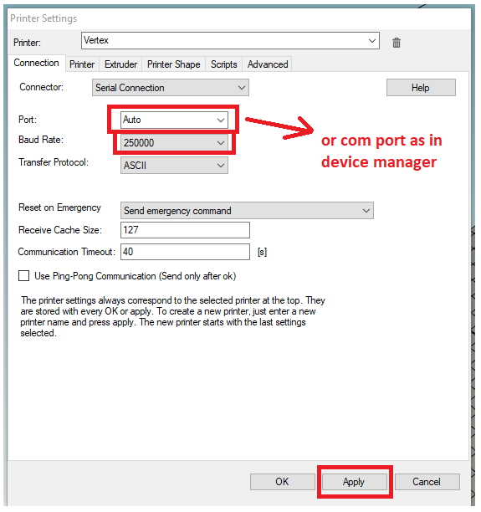
Task: Click the Help button
Action: [x=421, y=88]
